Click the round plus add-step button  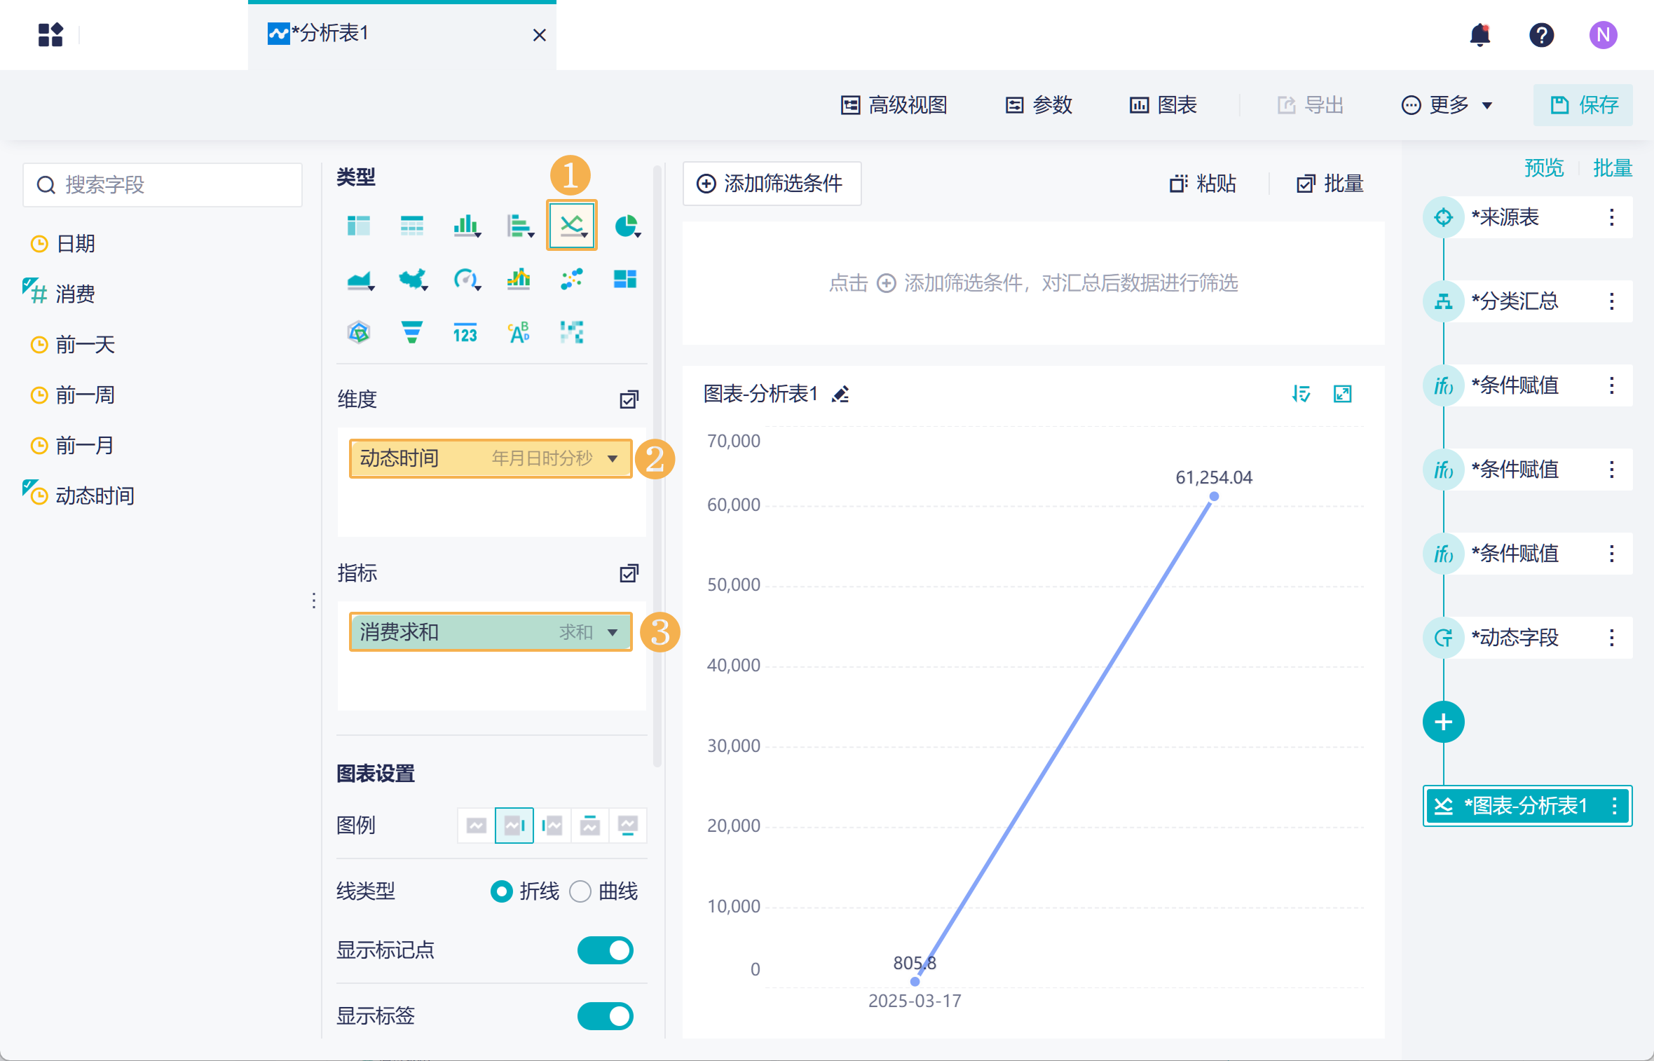point(1443,722)
